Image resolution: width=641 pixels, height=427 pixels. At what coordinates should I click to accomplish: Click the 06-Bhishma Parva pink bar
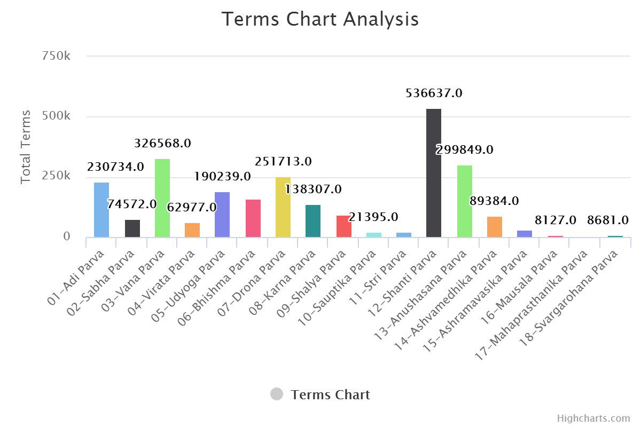253,218
